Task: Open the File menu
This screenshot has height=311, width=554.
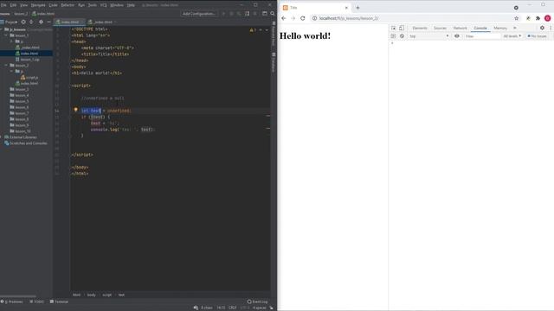Action: tap(3, 5)
